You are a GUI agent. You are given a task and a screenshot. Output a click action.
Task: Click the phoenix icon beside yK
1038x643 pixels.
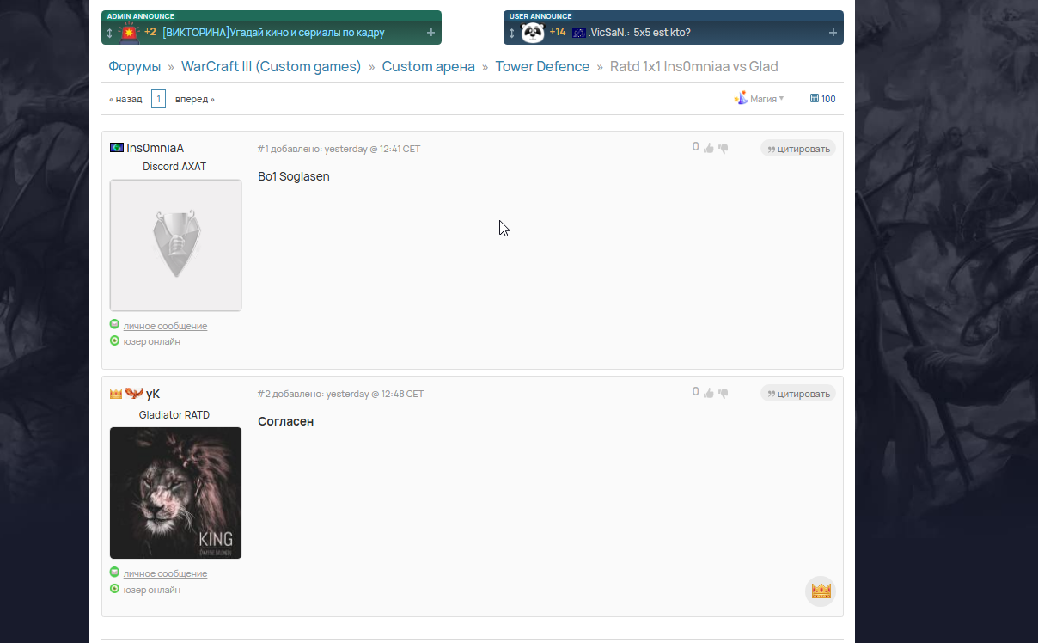click(x=134, y=394)
